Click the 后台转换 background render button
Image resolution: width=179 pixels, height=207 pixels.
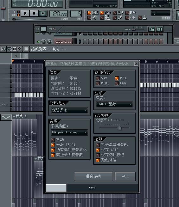93,176
